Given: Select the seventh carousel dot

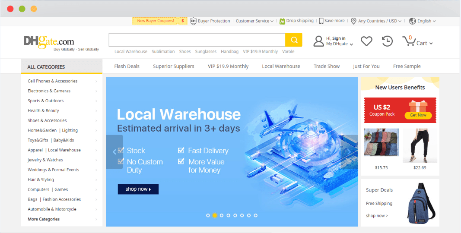Looking at the screenshot, I should tap(249, 215).
